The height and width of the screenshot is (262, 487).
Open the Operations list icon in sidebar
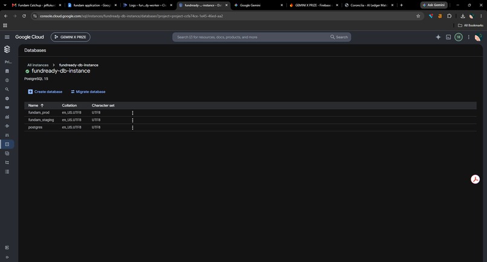[x=7, y=171]
